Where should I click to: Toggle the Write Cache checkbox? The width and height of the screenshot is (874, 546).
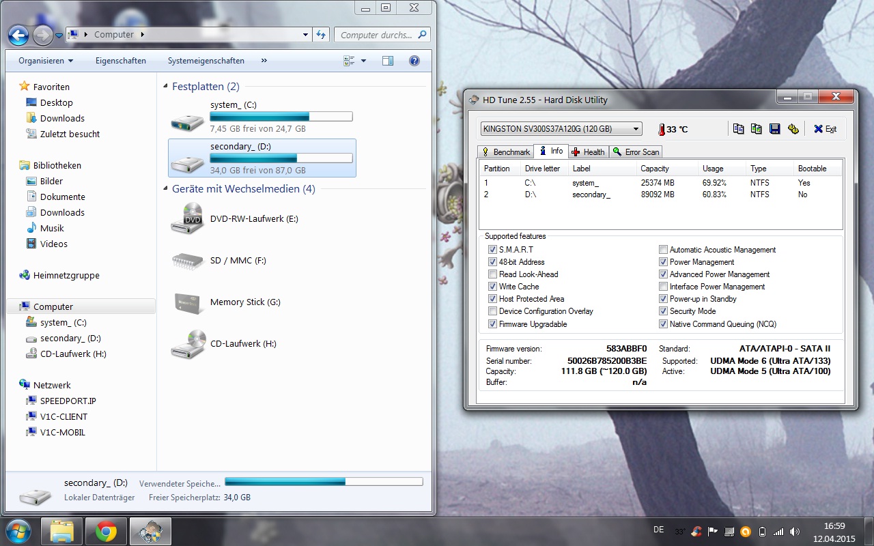coord(492,287)
